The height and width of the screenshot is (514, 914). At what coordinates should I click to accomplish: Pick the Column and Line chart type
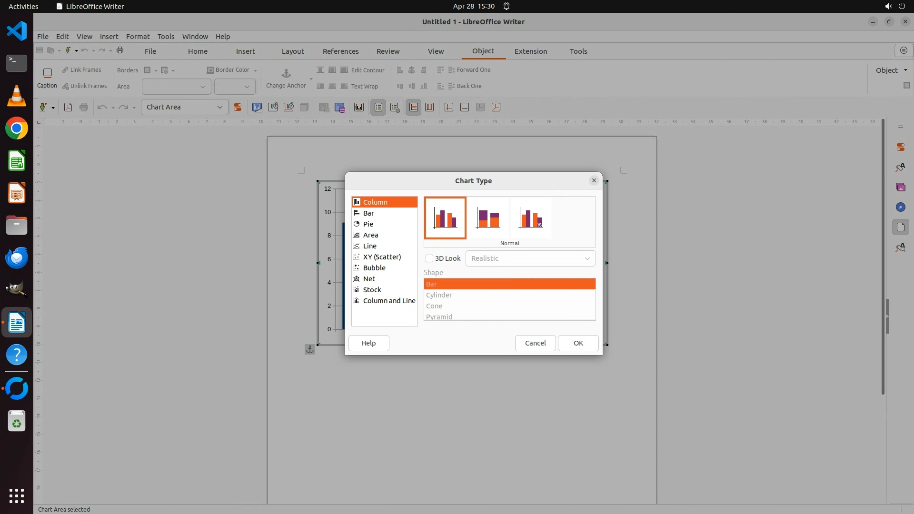pyautogui.click(x=389, y=301)
